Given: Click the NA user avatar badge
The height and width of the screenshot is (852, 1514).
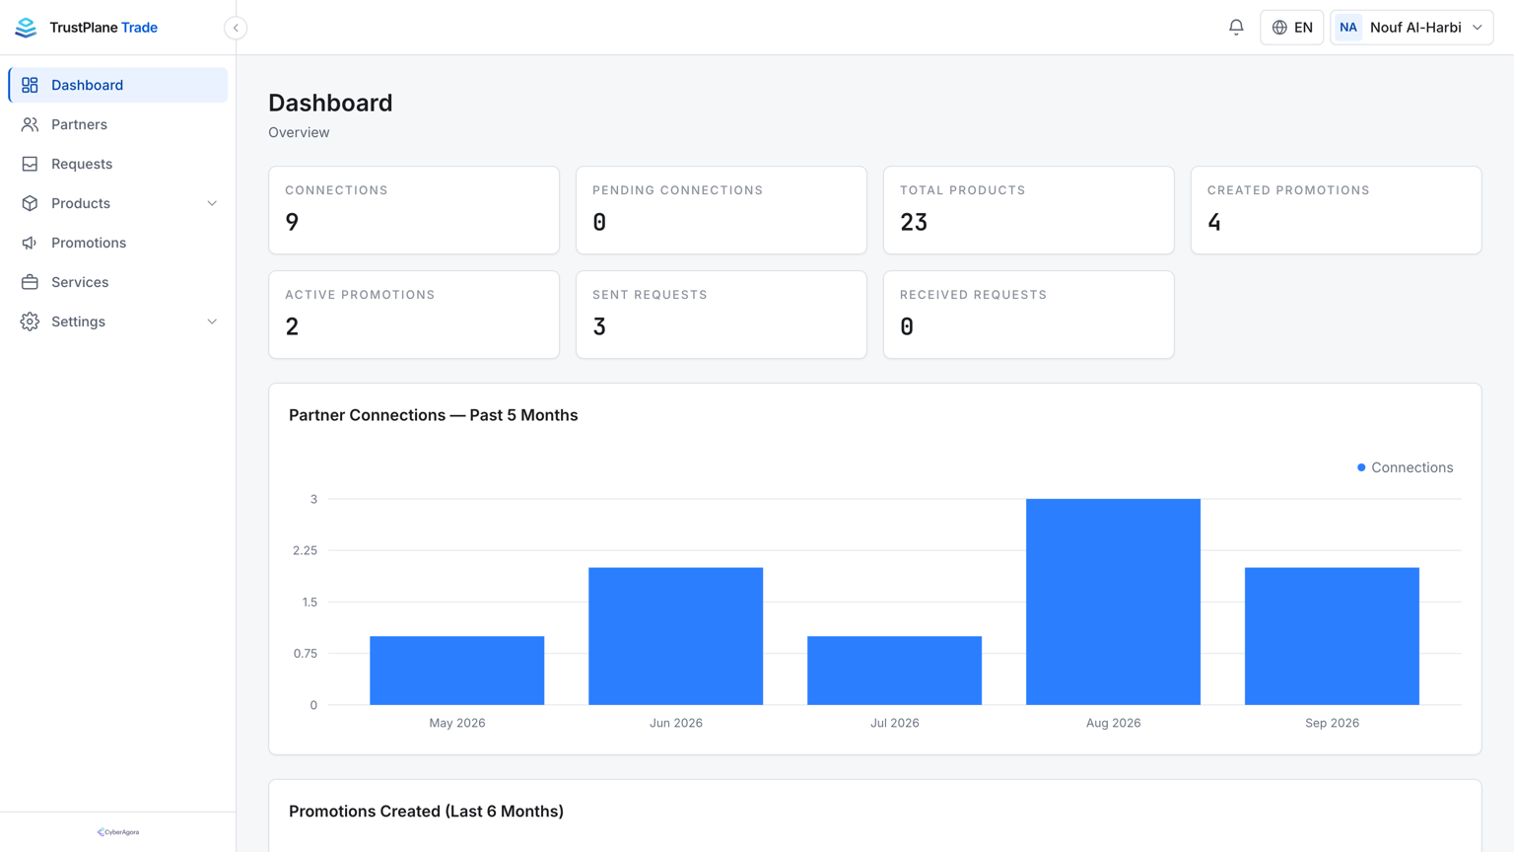Looking at the screenshot, I should click(1347, 28).
